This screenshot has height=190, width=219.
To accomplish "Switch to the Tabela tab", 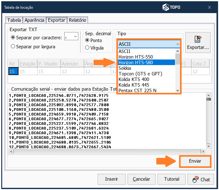I will point(14,20).
